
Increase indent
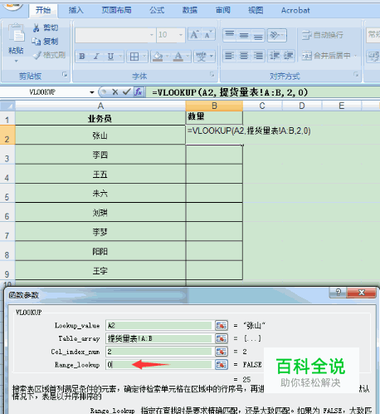288,56
